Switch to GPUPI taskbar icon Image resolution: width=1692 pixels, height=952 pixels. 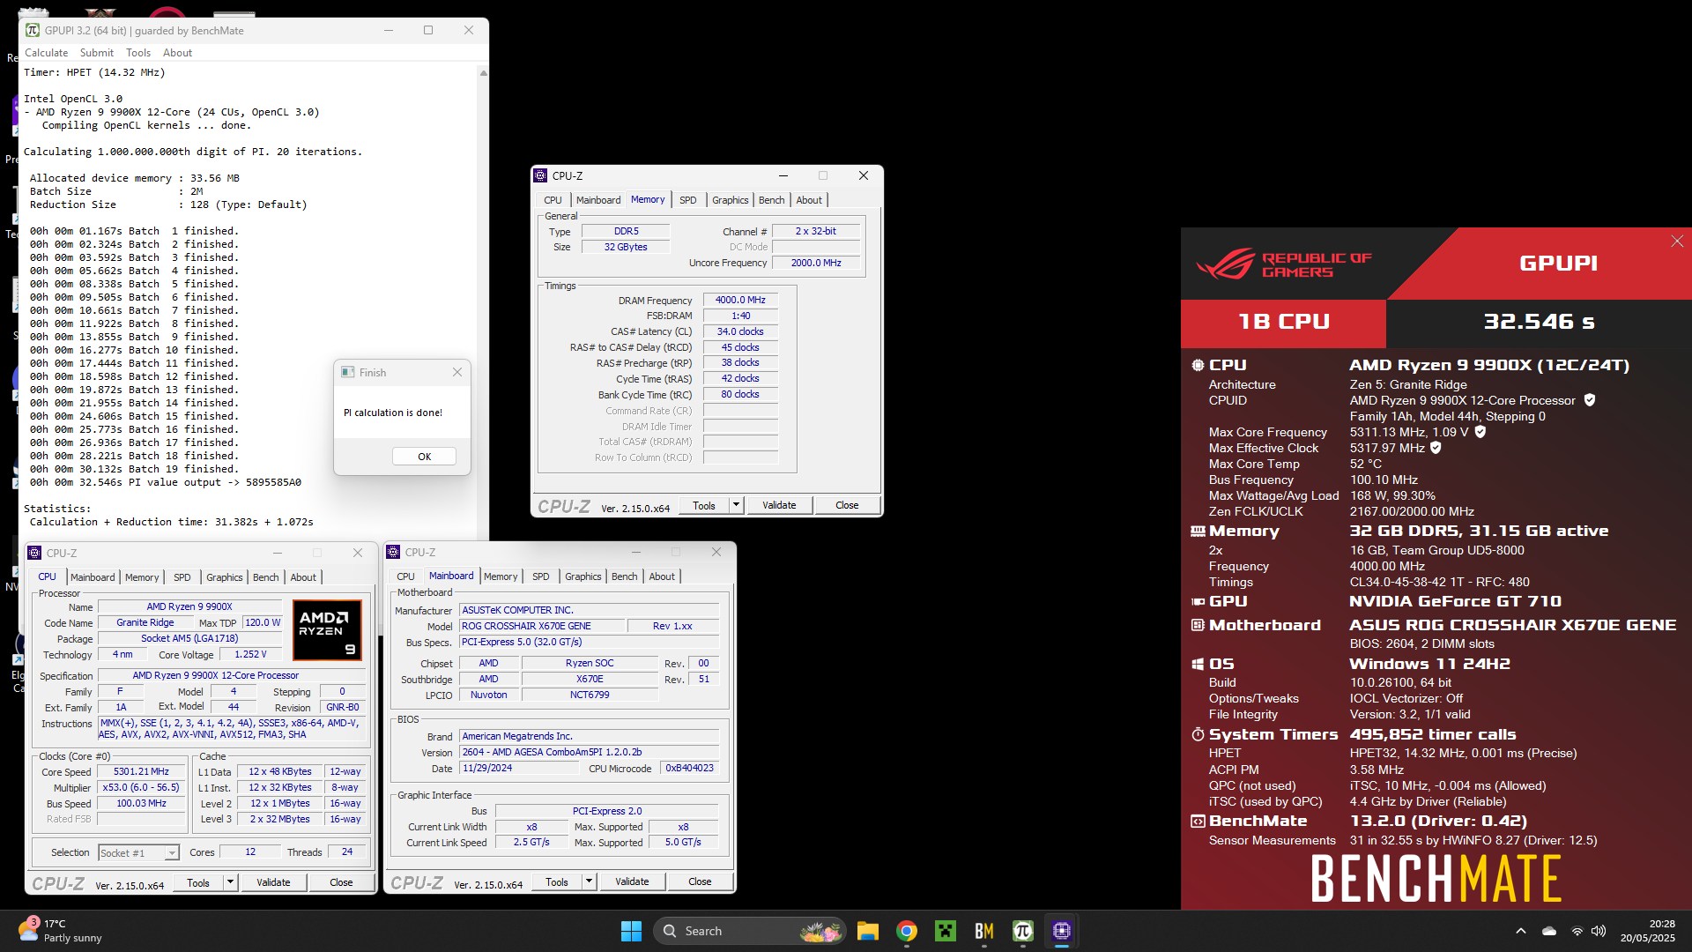[x=1023, y=931]
